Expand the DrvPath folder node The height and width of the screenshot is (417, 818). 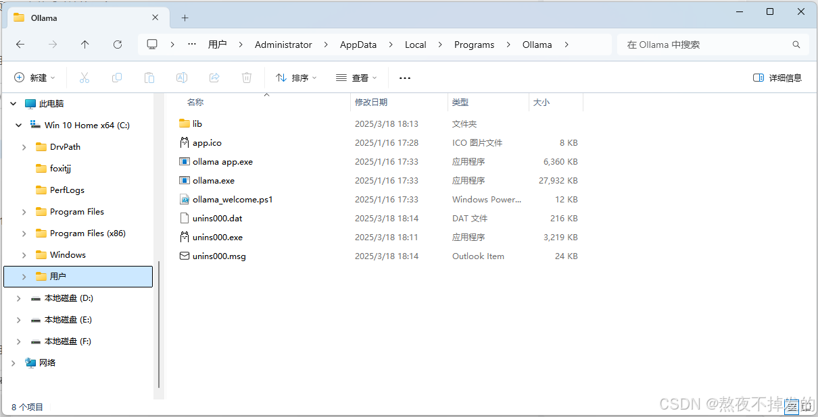(x=24, y=147)
